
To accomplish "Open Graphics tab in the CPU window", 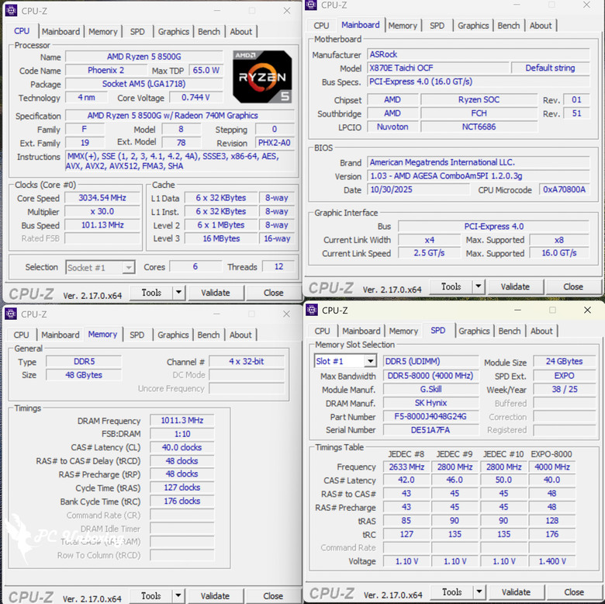I will [174, 32].
